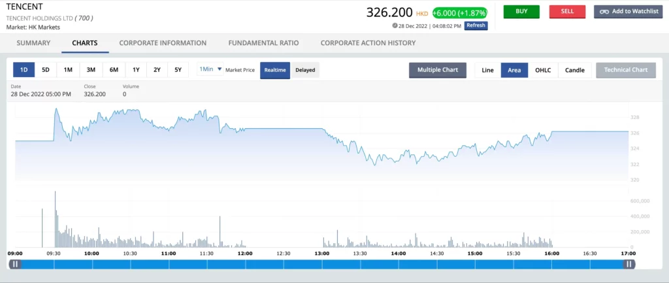Switch to Delayed price mode
This screenshot has height=283, width=669.
pos(305,70)
